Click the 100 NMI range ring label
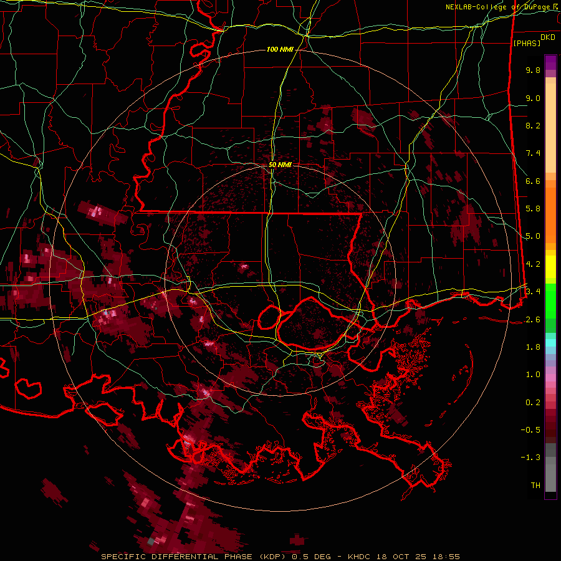 pyautogui.click(x=280, y=49)
